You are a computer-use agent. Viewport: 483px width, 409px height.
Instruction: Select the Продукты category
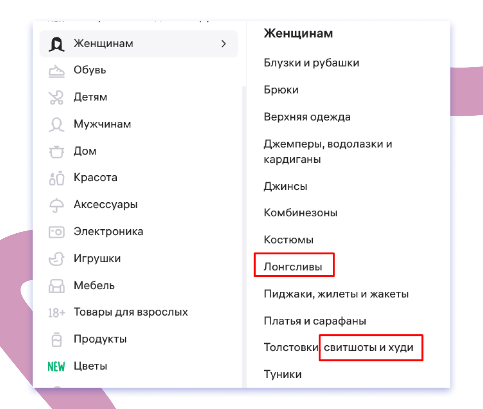(101, 339)
